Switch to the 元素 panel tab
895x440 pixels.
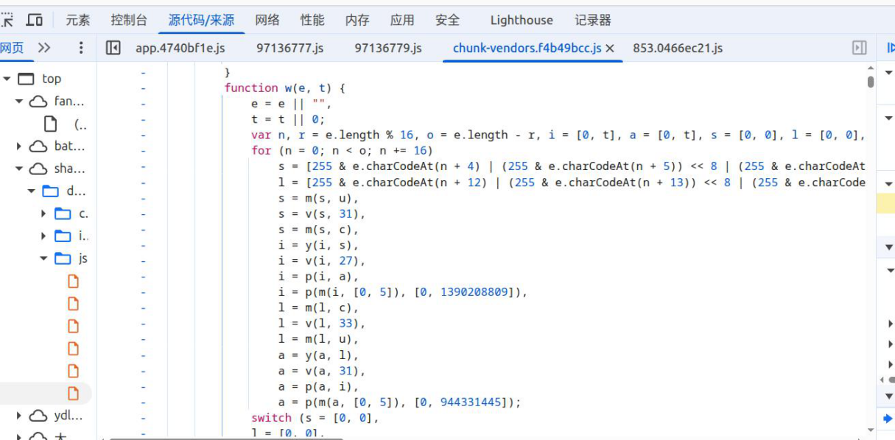pyautogui.click(x=77, y=21)
